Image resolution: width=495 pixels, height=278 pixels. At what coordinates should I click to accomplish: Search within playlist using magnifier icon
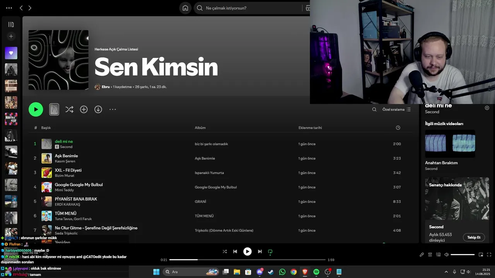[374, 110]
